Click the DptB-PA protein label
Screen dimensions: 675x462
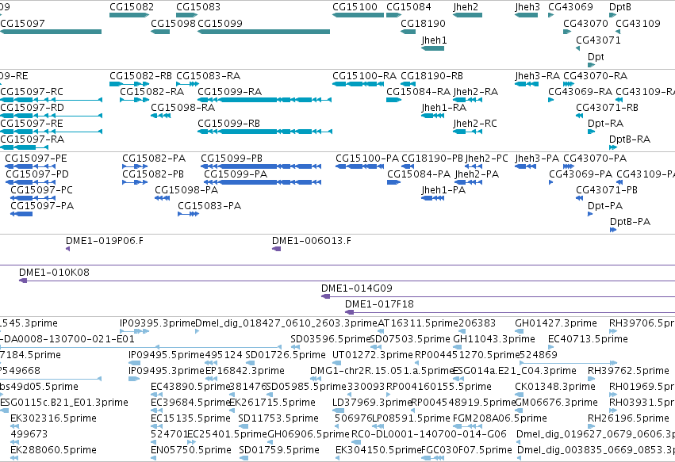(630, 222)
